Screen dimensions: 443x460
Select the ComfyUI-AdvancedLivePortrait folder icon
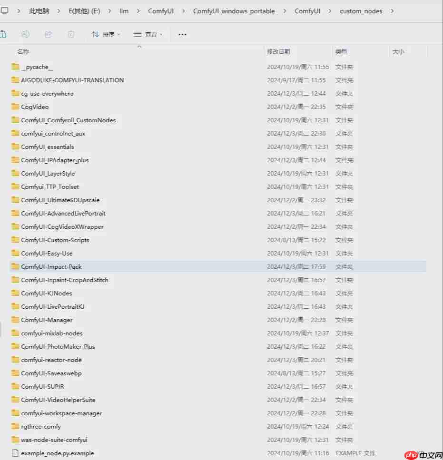click(15, 213)
